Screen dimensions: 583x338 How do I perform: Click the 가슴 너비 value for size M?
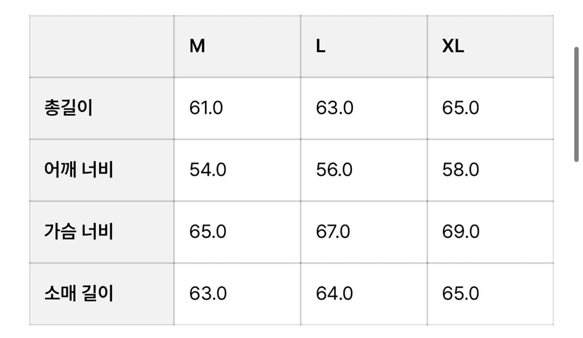pyautogui.click(x=208, y=232)
